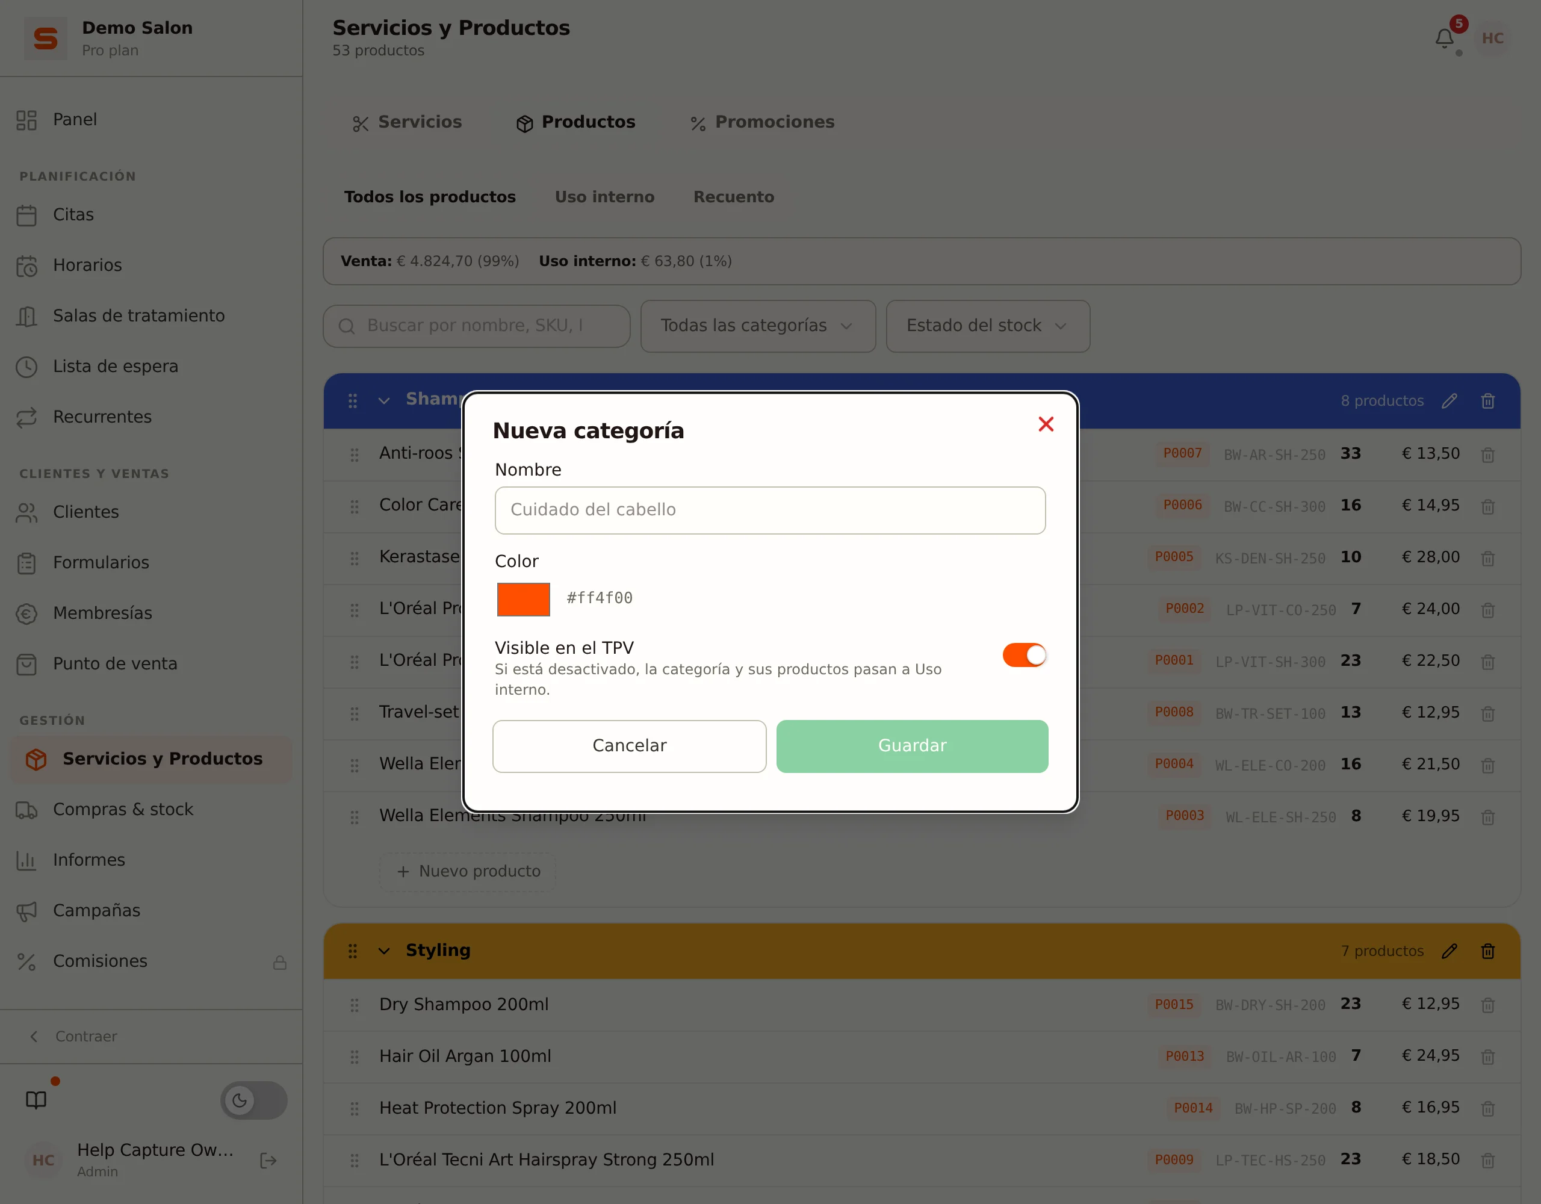Open Horarios in the sidebar
Viewport: 1541px width, 1204px height.
151,265
